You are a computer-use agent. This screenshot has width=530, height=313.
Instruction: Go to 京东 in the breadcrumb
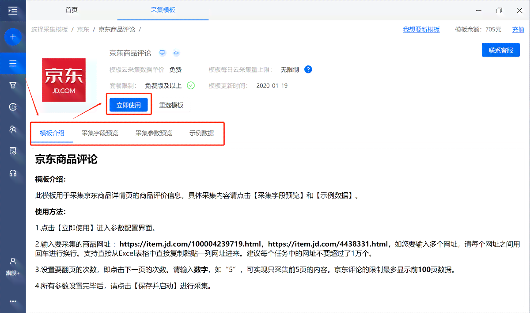click(83, 30)
